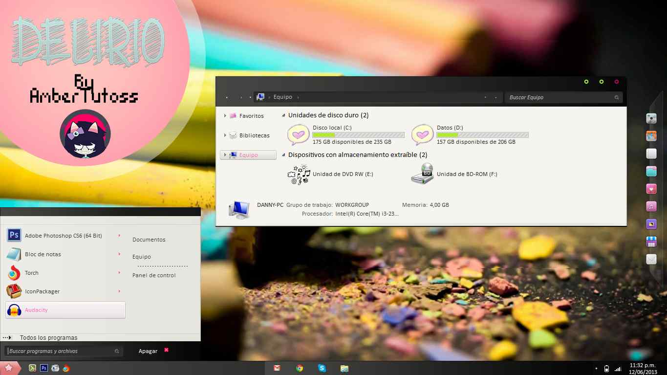Collapse Dispositivos con almacenamiento extraíble group
This screenshot has height=375, width=667.
click(x=284, y=154)
